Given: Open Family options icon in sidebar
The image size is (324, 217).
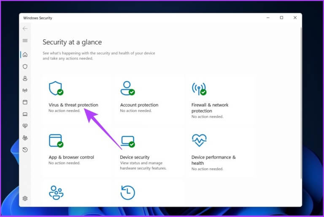Looking at the screenshot, I should coord(25,138).
